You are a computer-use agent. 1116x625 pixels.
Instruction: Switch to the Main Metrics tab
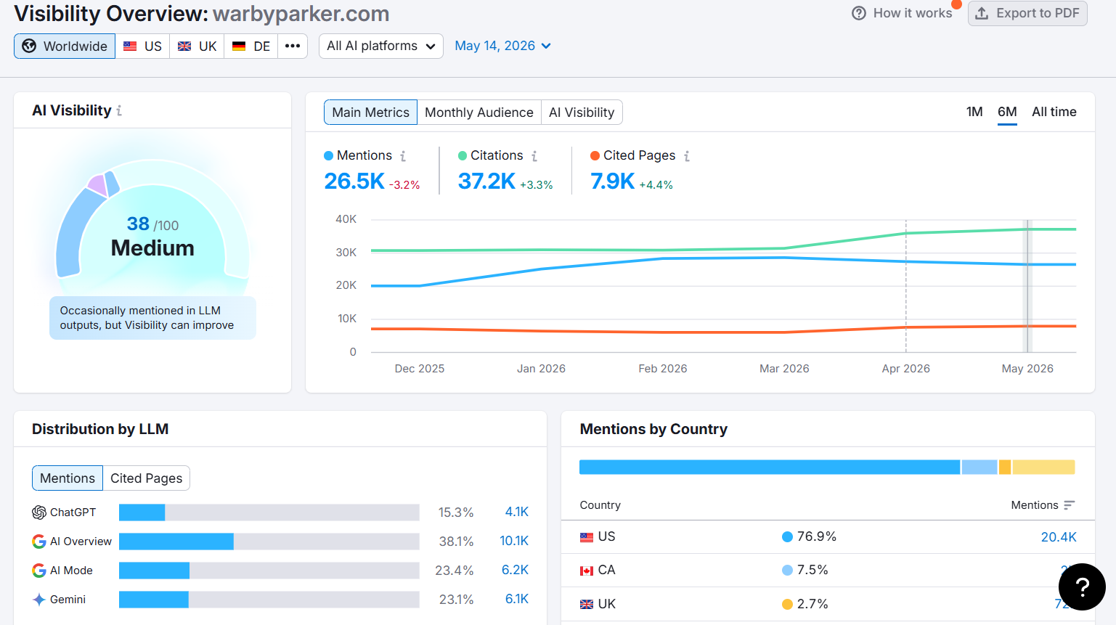(x=370, y=113)
